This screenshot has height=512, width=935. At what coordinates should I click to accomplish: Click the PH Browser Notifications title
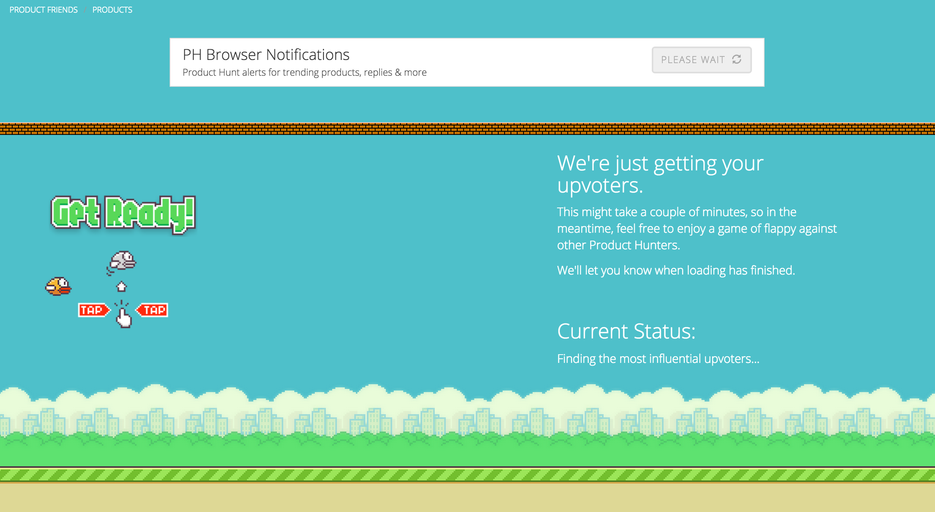[x=266, y=55]
